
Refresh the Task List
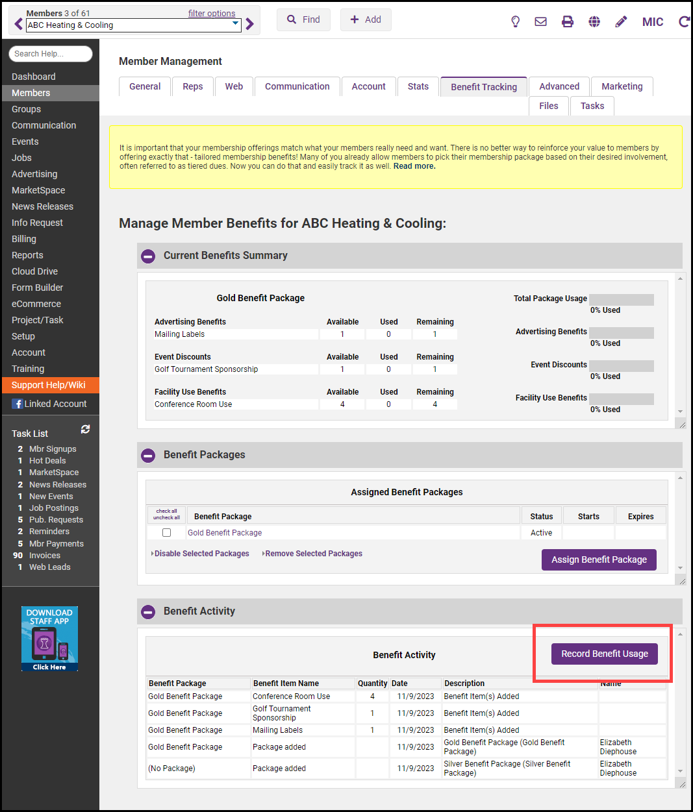85,430
